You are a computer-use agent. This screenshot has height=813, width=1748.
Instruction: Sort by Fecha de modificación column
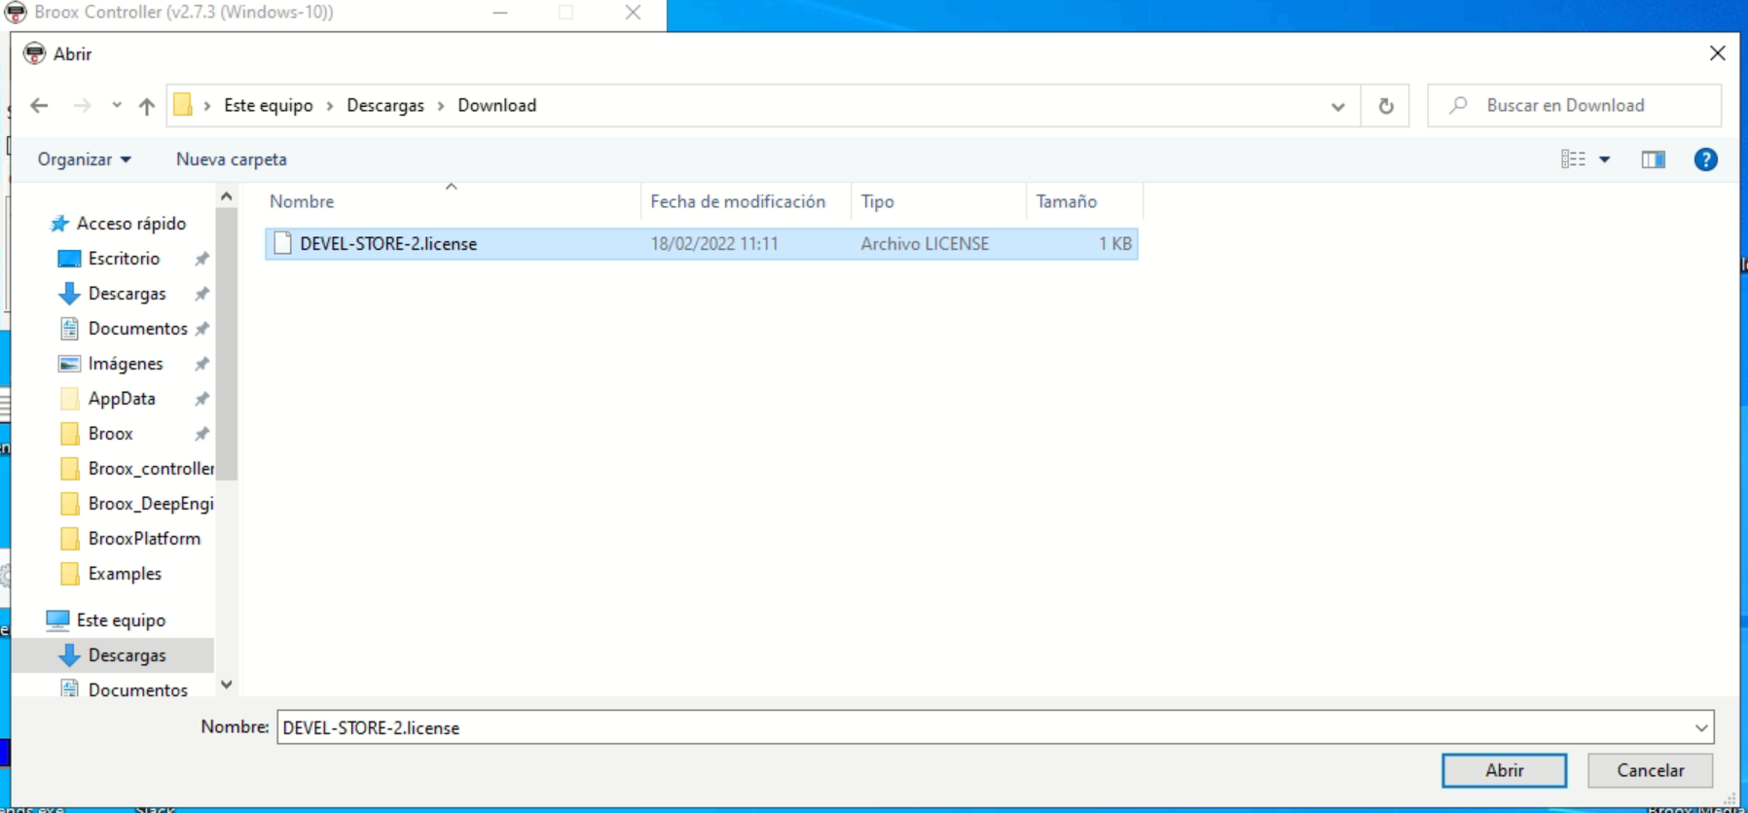pyautogui.click(x=738, y=201)
